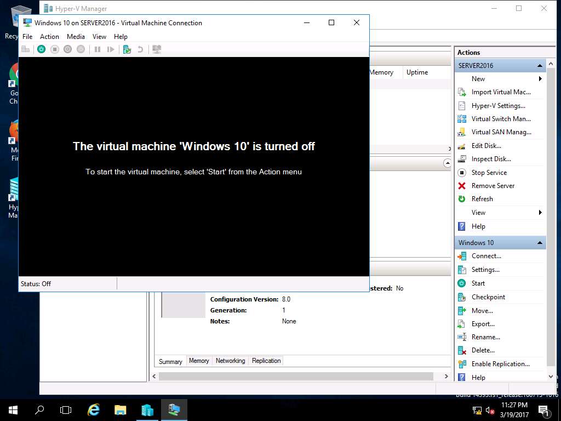561x421 pixels.
Task: Open the View menu
Action: (x=99, y=37)
